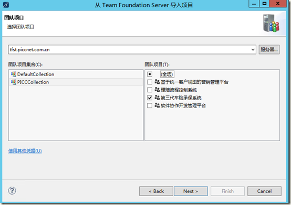This screenshot has height=205, width=291.
Task: Check 基于统一客户视图的营销管理平台 project
Action: [x=150, y=82]
